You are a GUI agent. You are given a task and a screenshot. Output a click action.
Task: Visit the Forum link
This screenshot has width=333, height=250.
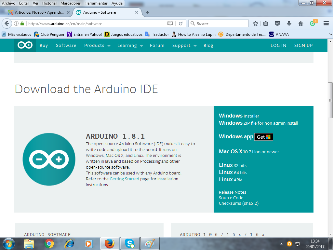(x=157, y=46)
